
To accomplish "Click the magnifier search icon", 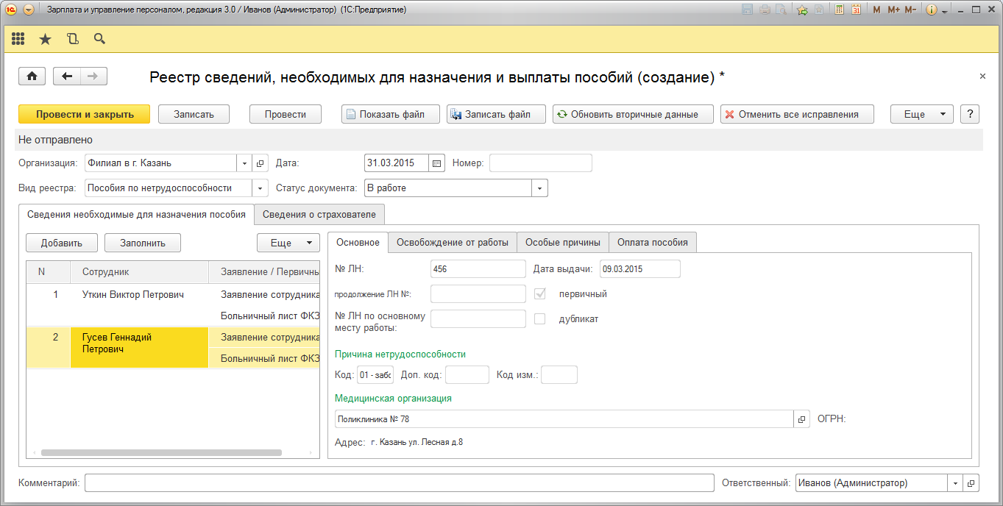I will [99, 39].
